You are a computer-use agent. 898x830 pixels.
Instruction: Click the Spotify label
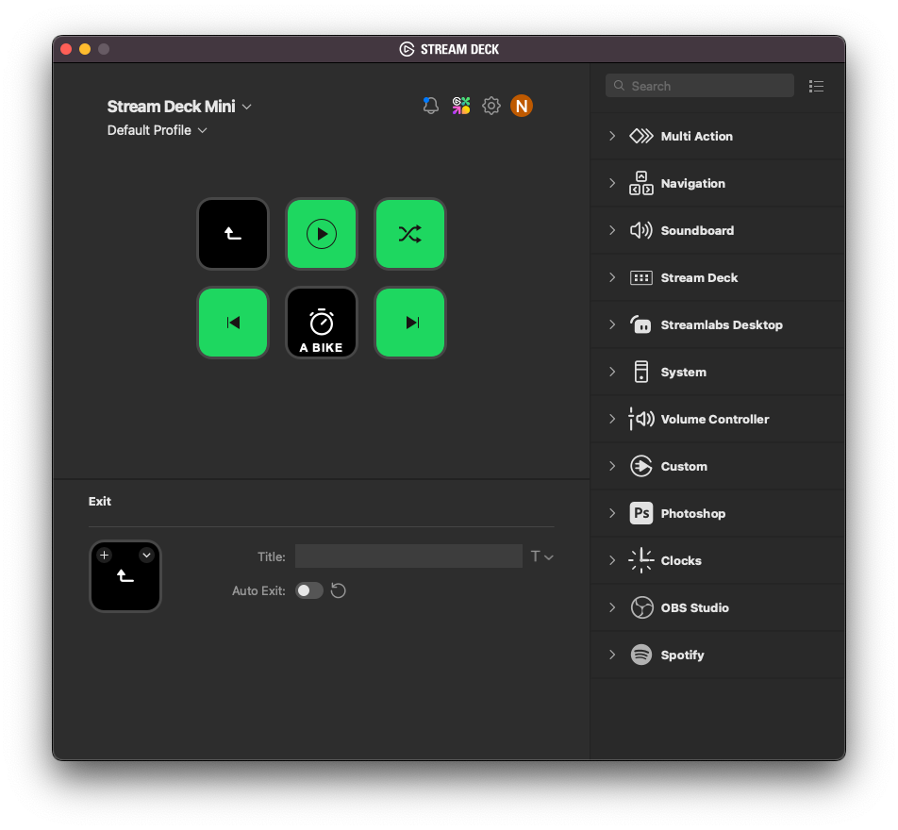tap(682, 655)
